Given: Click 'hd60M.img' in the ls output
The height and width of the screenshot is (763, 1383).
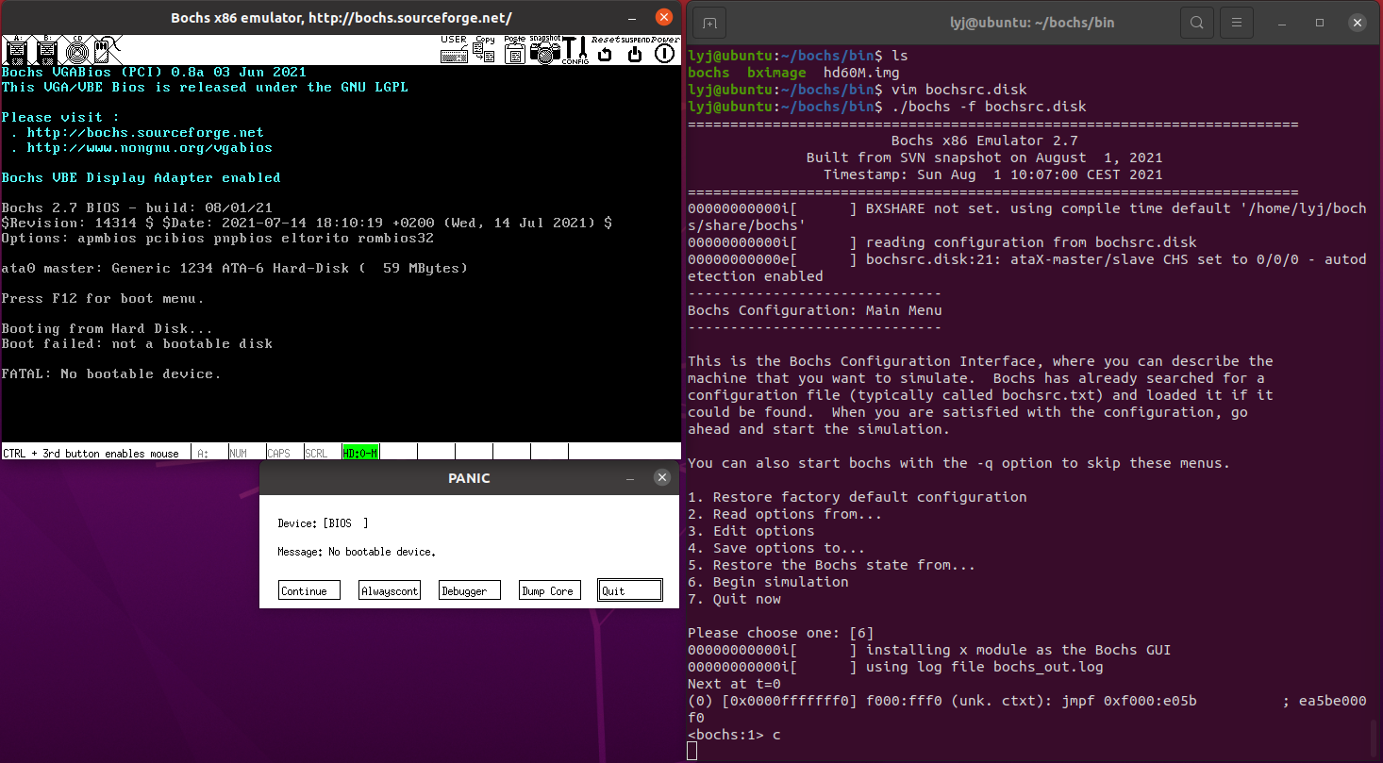Looking at the screenshot, I should coord(861,73).
